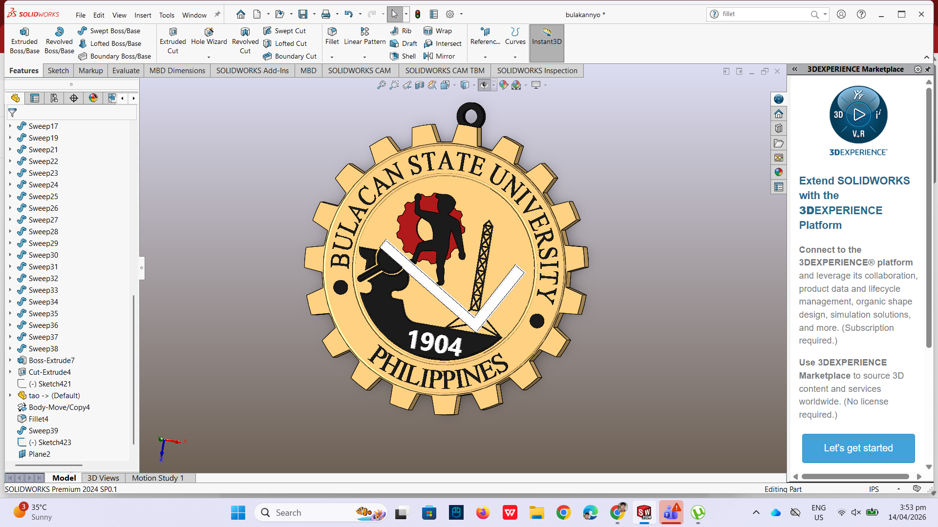The image size is (938, 527).
Task: Collapse the 3DEXPERIENCE task pane with chevrons
Action: tap(795, 69)
